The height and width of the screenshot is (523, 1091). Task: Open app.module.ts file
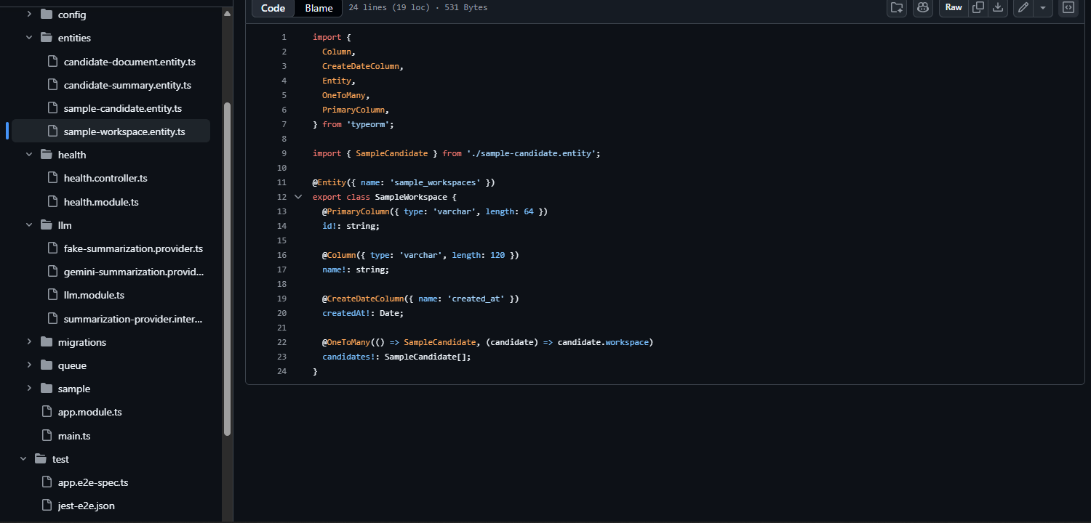pyautogui.click(x=89, y=412)
